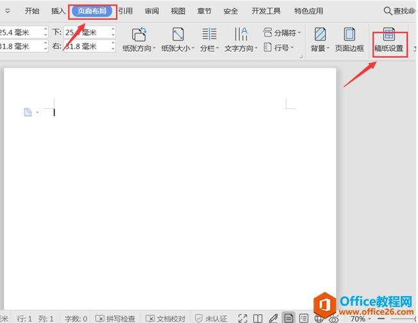
Task: Go to the 章节 tab
Action: tap(205, 11)
